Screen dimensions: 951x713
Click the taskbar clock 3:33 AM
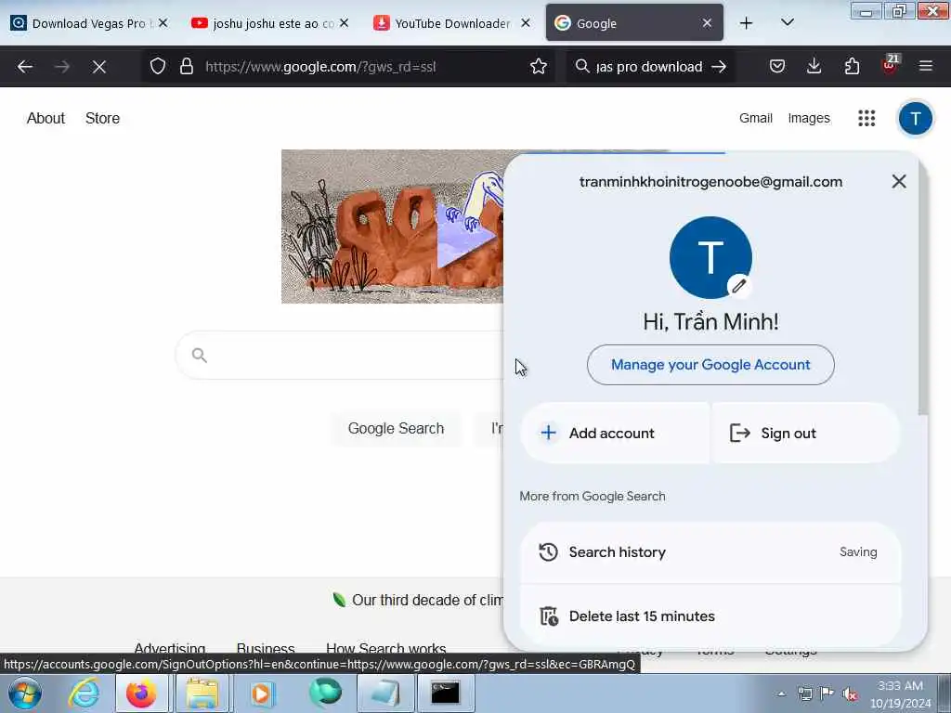(901, 694)
